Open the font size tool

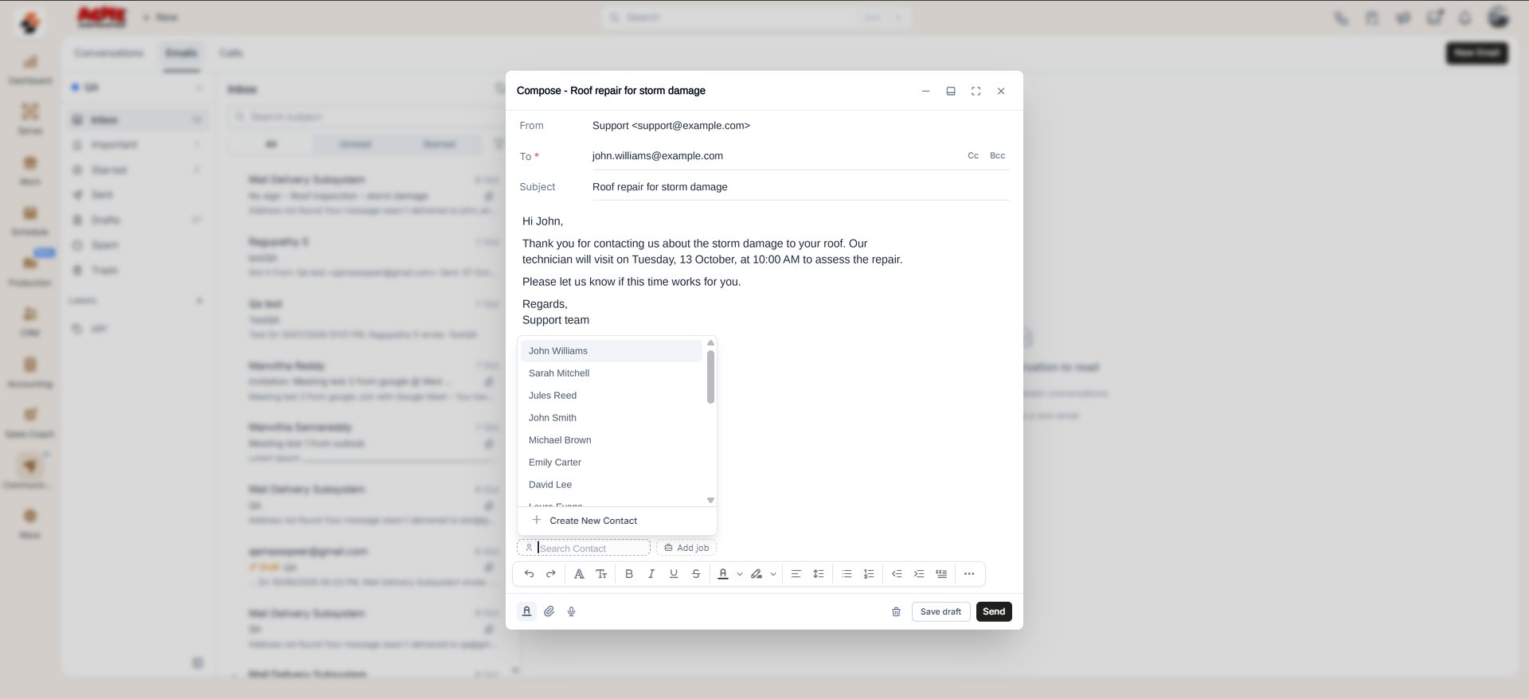click(x=601, y=574)
